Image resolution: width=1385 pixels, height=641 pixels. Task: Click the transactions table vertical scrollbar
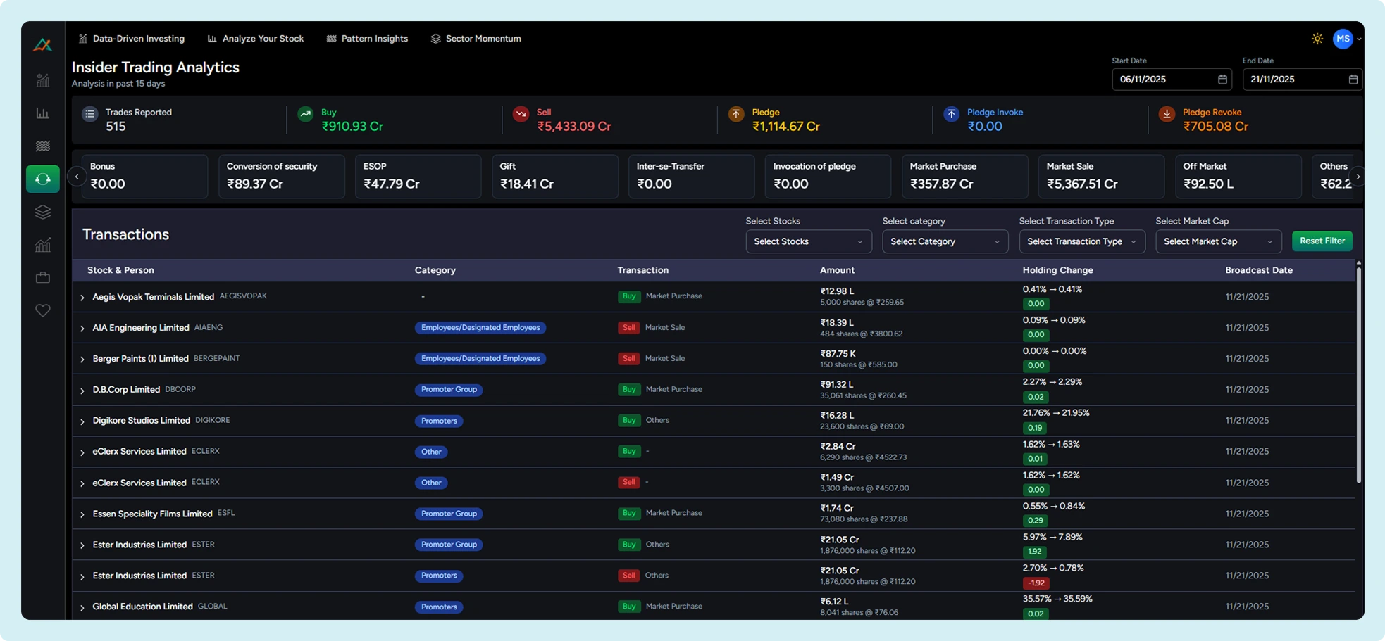pyautogui.click(x=1358, y=373)
